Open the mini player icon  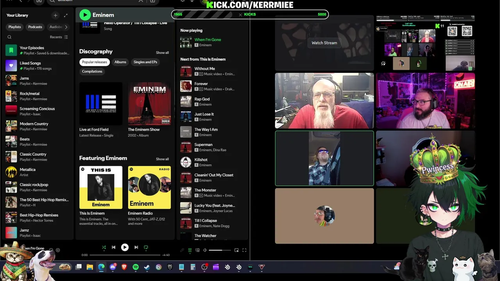[236, 250]
